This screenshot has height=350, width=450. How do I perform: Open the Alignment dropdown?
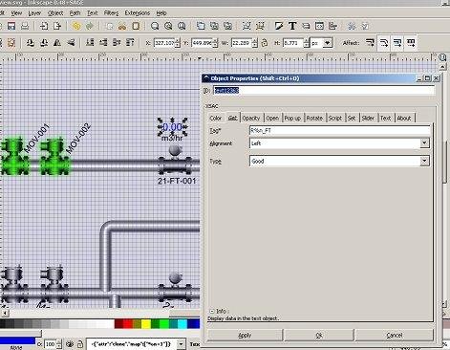point(424,143)
